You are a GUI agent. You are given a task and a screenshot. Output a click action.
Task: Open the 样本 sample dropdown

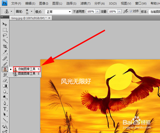(154, 12)
